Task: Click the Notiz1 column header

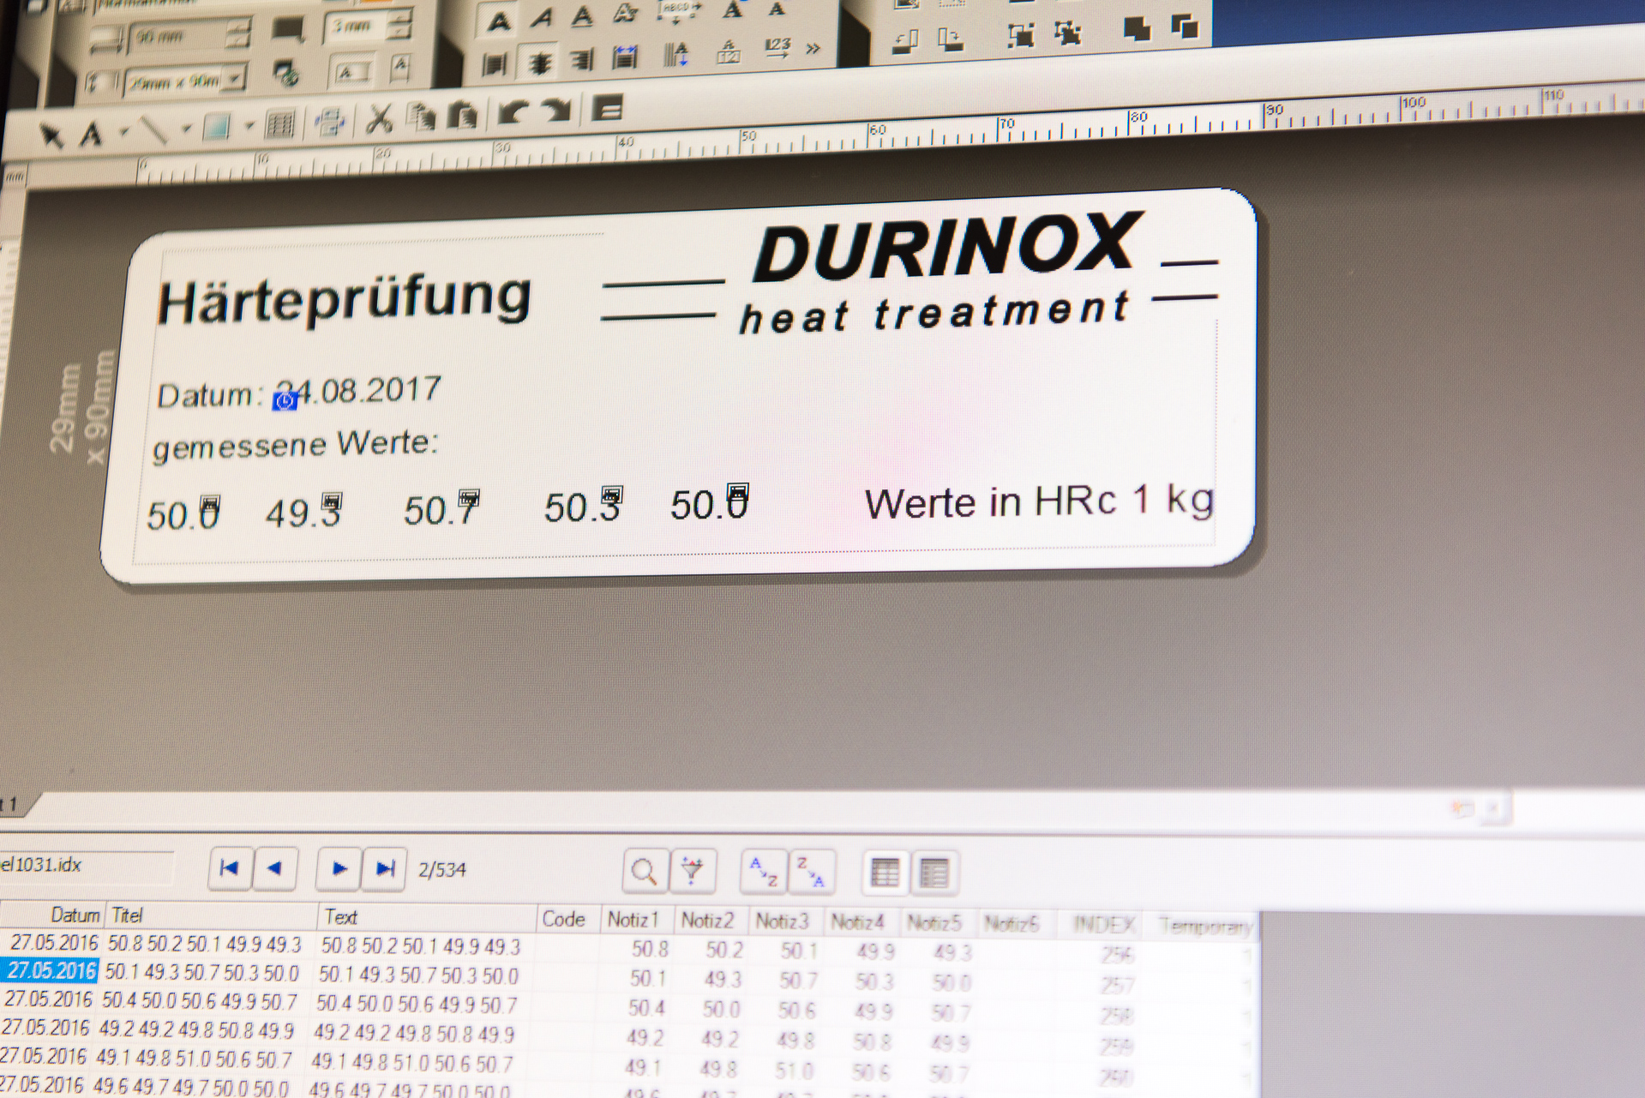Action: [638, 920]
